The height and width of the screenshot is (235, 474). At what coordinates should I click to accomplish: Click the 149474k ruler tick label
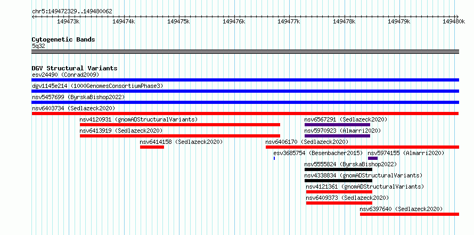[124, 21]
